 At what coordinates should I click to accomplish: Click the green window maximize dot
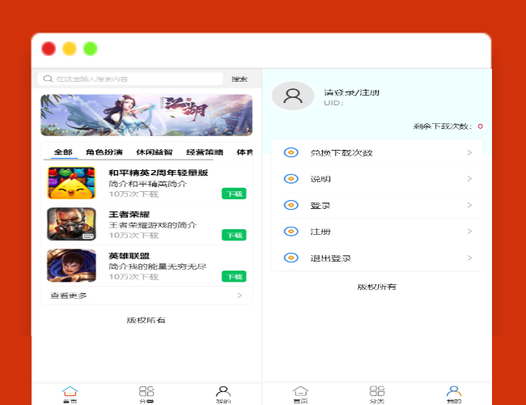(91, 49)
